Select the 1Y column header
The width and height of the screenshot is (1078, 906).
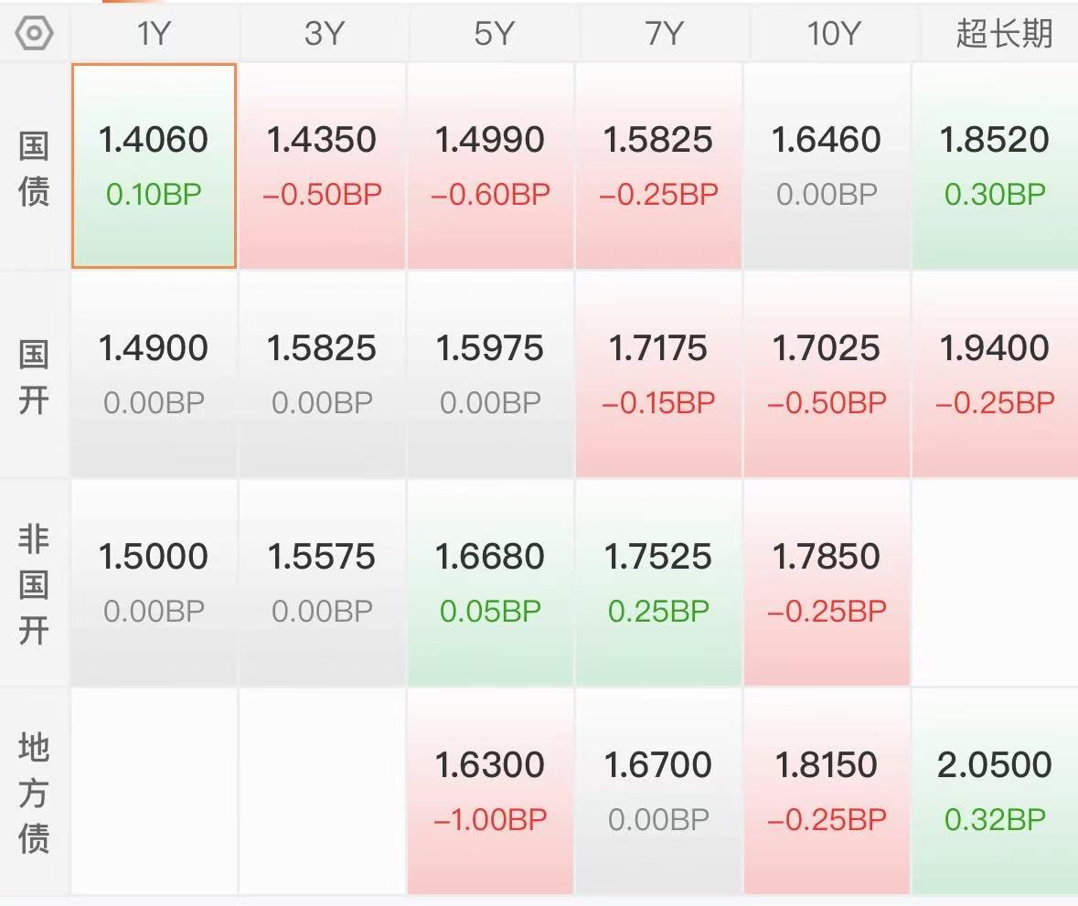pos(154,34)
